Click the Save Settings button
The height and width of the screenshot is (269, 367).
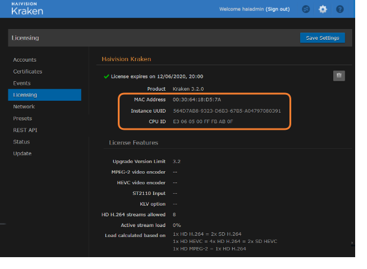322,38
